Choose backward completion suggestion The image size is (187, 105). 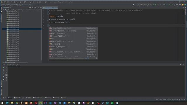73,44
